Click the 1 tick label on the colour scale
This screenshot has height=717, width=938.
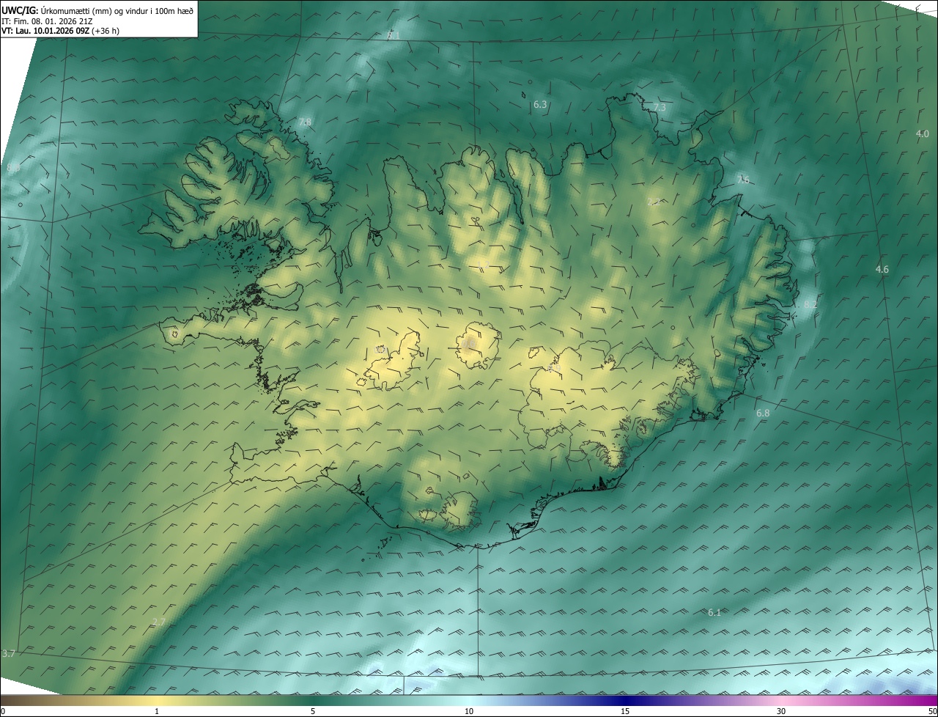157,711
